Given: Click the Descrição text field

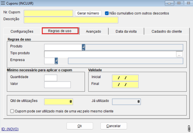Looking at the screenshot, I should point(71,20).
